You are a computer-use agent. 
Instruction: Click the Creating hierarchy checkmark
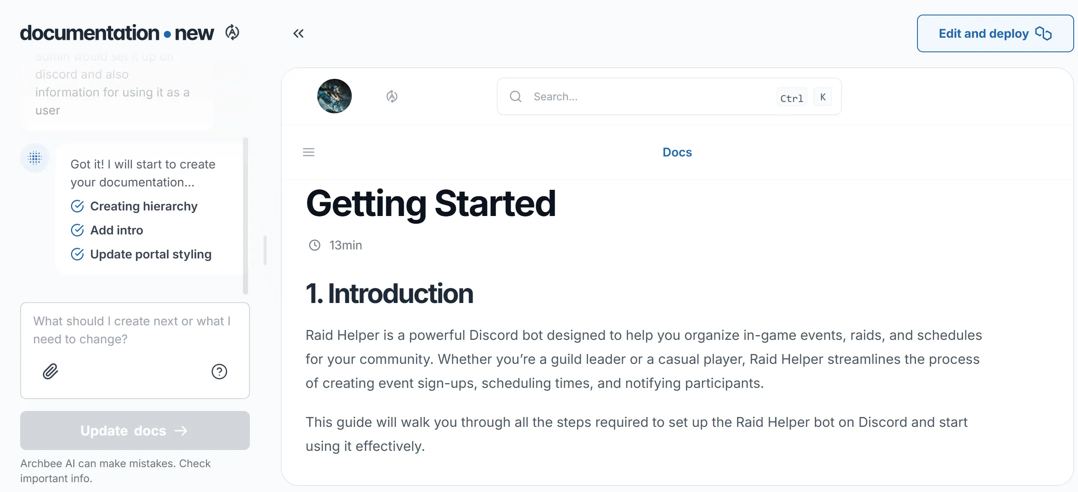point(77,206)
